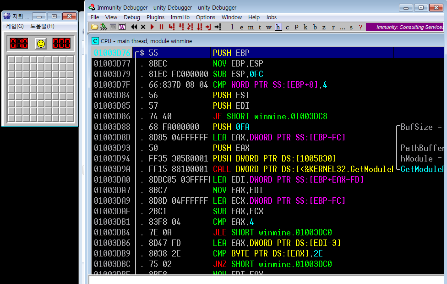Screen dimensions: 447x284
Task: Close the debugged program with X icon
Action: pos(143,27)
